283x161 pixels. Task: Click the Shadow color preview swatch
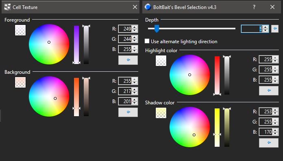pyautogui.click(x=161, y=113)
